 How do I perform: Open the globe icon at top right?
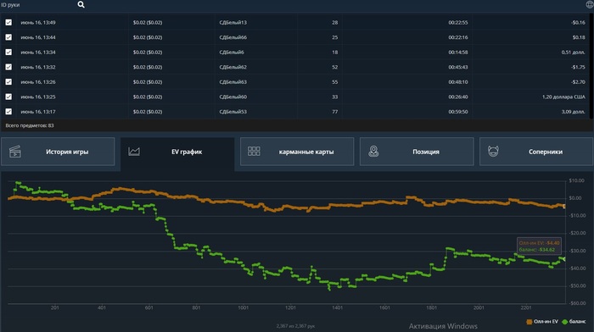point(590,4)
